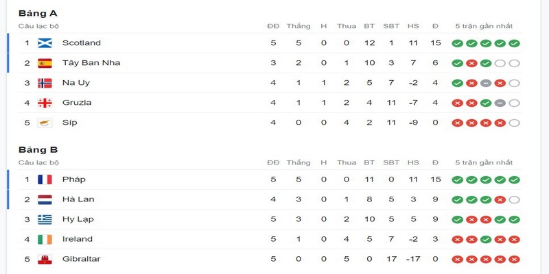Click the France flag beside Pháp
This screenshot has height=274, width=549.
pyautogui.click(x=45, y=179)
